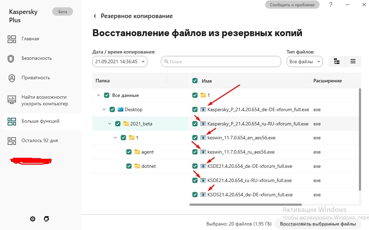Uncheck KSOS21.4.20.654_de-DE-xforum_full.exe checkbox
This screenshot has height=230, width=369.
pos(195,195)
